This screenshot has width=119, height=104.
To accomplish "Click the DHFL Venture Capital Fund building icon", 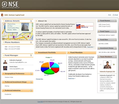I will coord(2,15).
